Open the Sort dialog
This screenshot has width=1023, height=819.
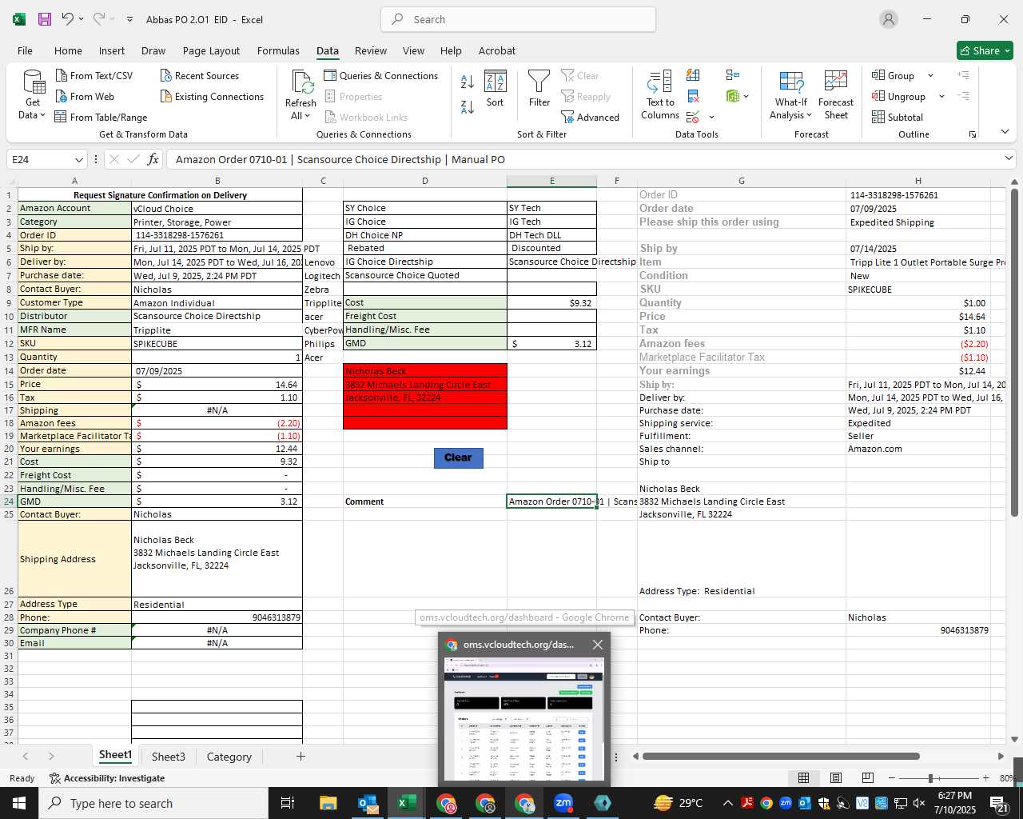(495, 90)
